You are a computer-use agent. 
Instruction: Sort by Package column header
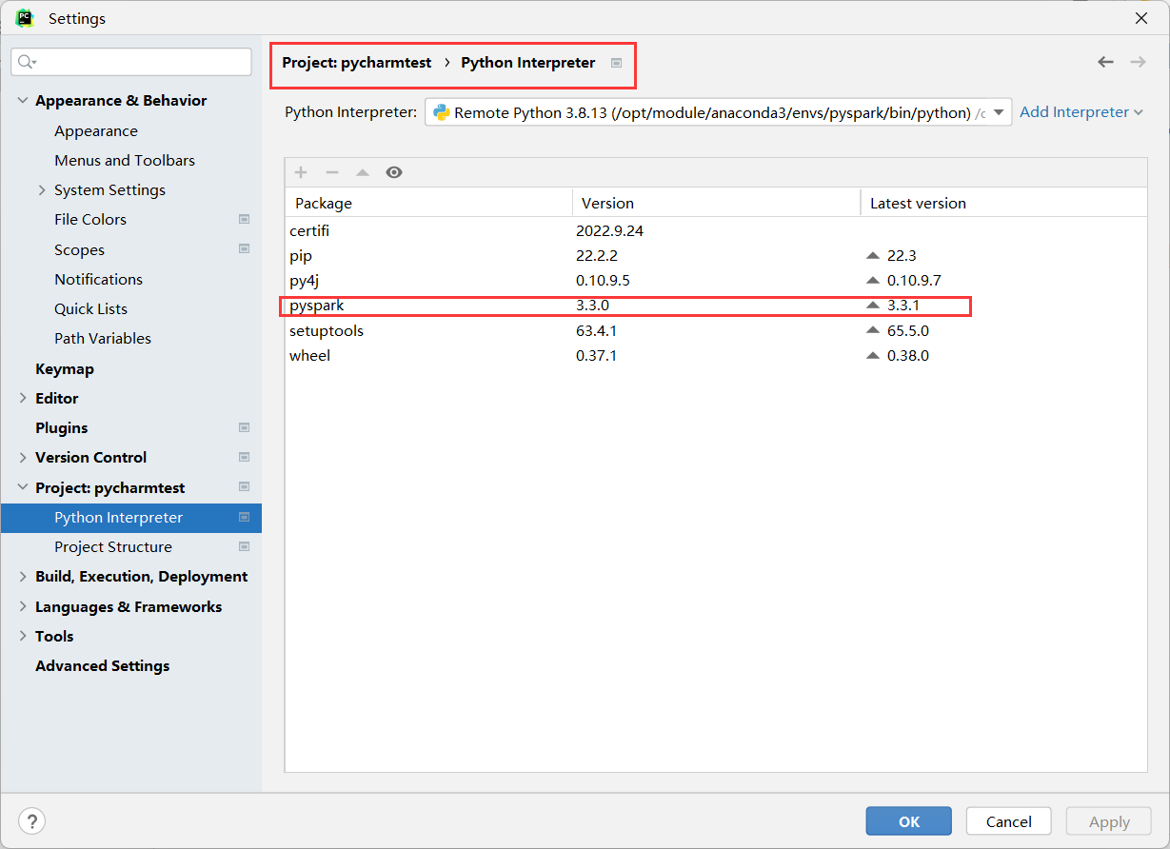click(x=428, y=203)
